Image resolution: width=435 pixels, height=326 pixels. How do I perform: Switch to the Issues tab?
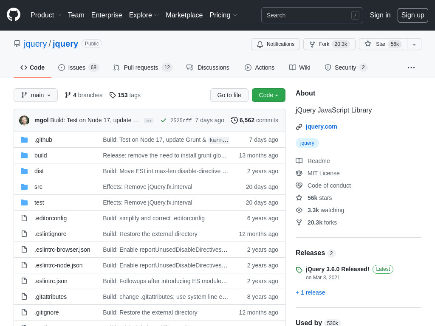pos(79,67)
